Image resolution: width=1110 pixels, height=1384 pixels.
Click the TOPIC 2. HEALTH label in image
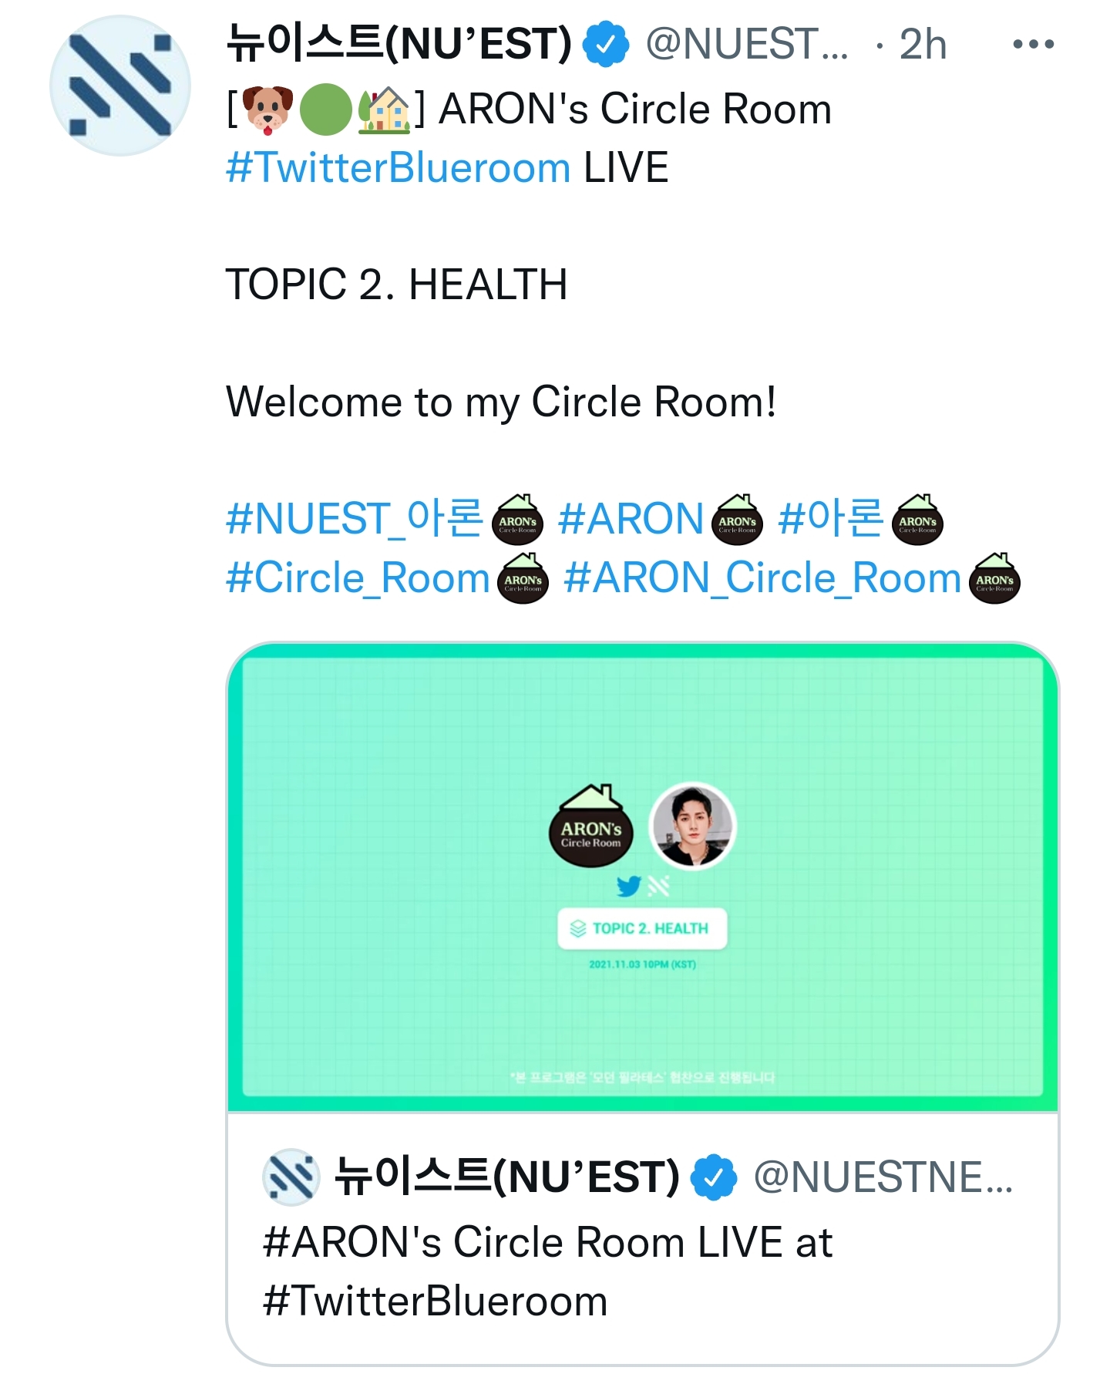tap(642, 928)
